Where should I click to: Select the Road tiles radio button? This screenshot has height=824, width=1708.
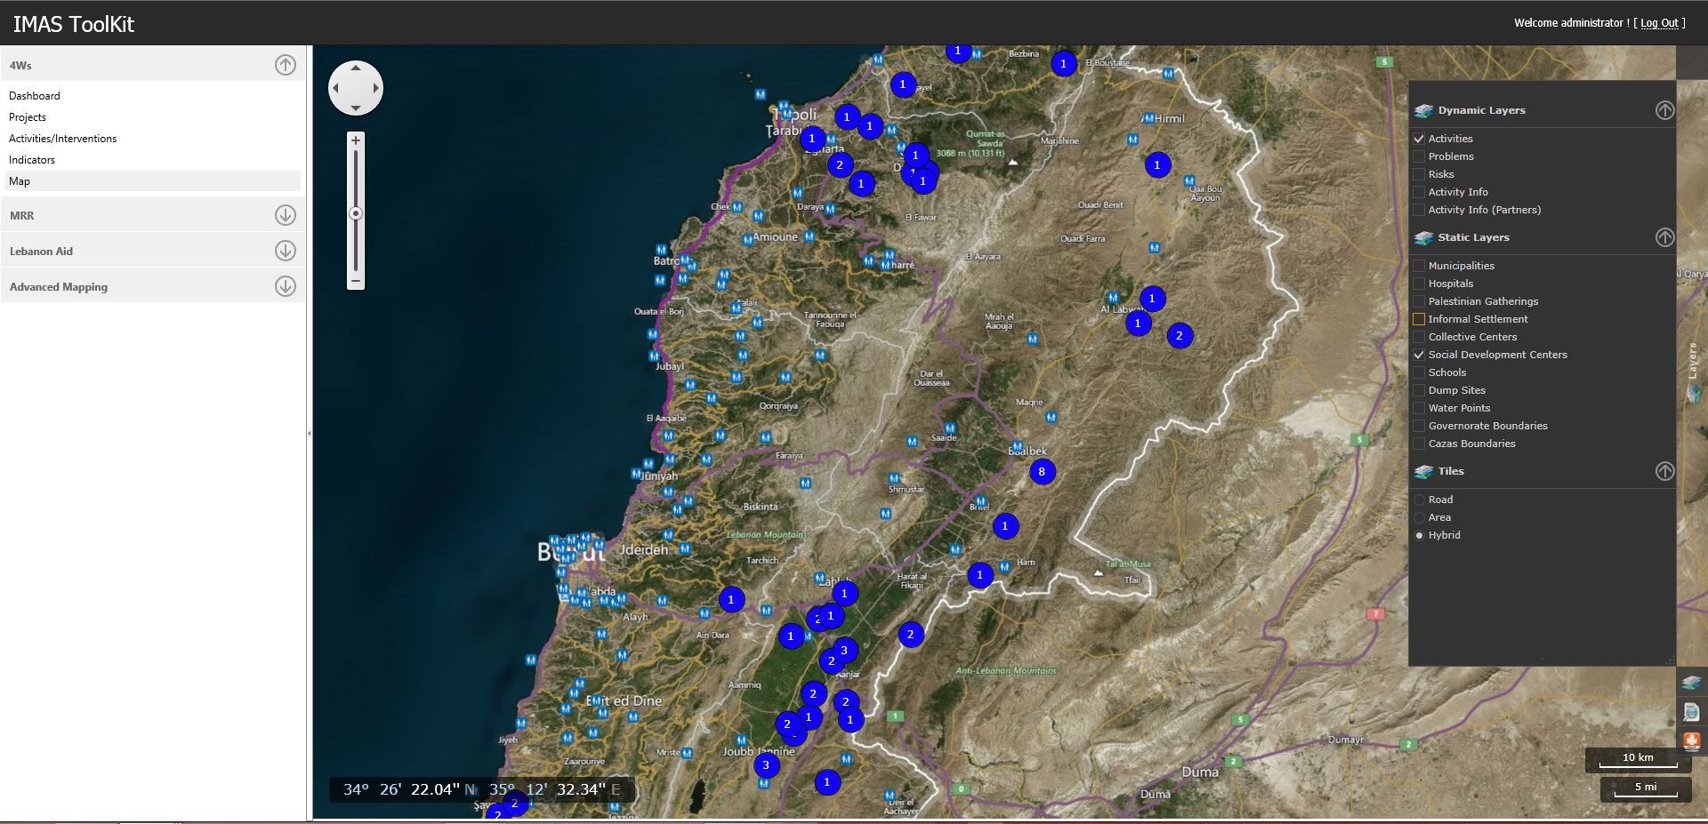point(1419,500)
